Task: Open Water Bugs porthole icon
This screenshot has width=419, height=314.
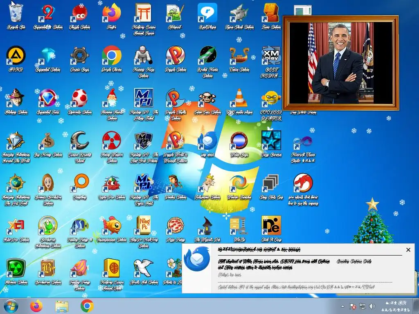Action: (239, 140)
